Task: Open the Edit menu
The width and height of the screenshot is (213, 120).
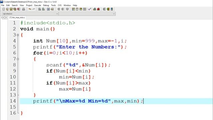Action: [x=8, y=5]
